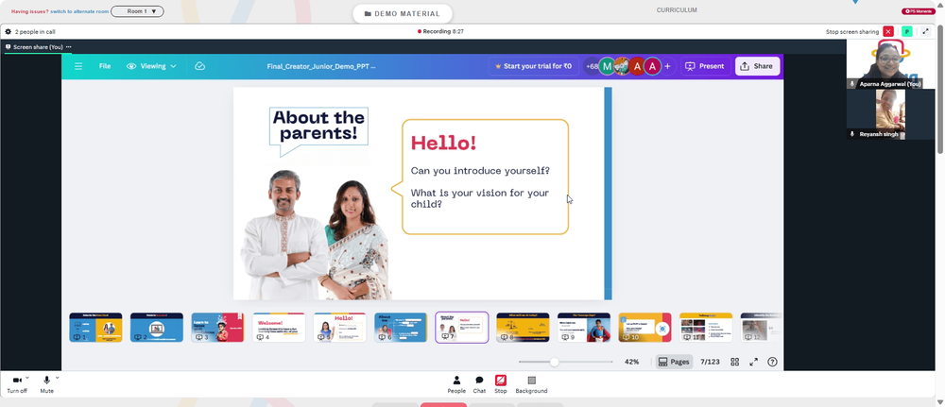This screenshot has width=945, height=407.
Task: Expand microphone options arrow next to Mute
Action: 58,378
